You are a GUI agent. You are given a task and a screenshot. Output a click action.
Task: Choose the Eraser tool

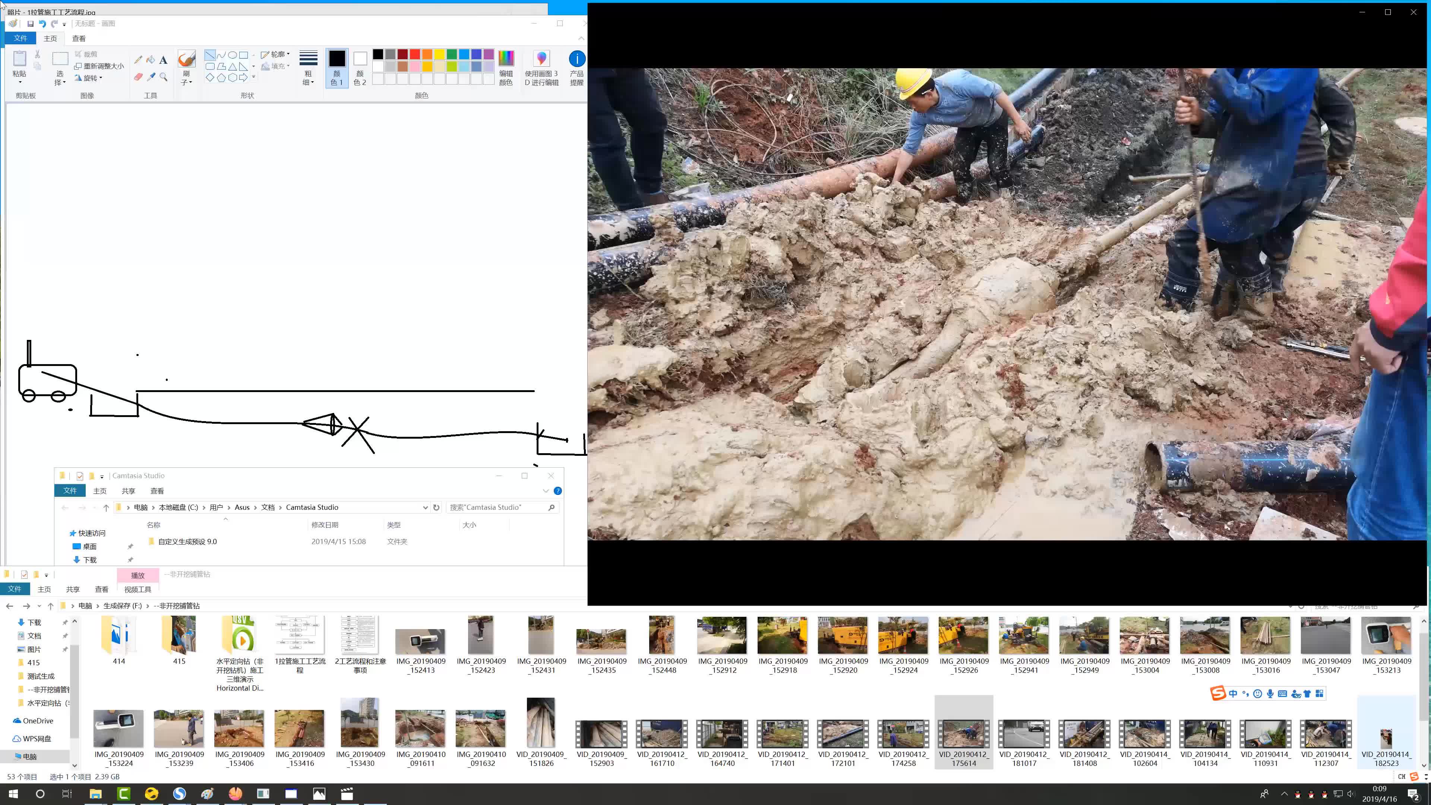point(138,77)
